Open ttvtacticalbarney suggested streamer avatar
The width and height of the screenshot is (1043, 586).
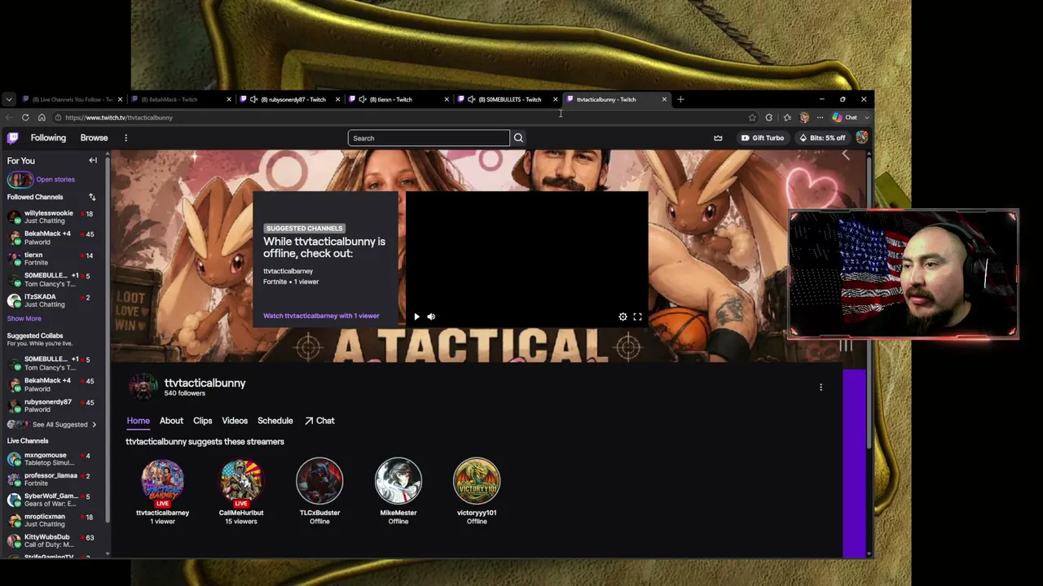(x=162, y=481)
